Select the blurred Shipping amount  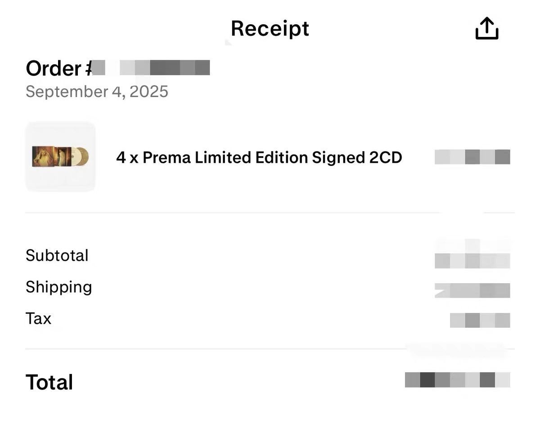tap(472, 290)
